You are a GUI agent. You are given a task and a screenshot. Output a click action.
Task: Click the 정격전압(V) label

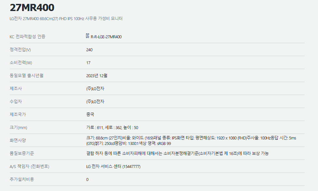(x=20, y=50)
